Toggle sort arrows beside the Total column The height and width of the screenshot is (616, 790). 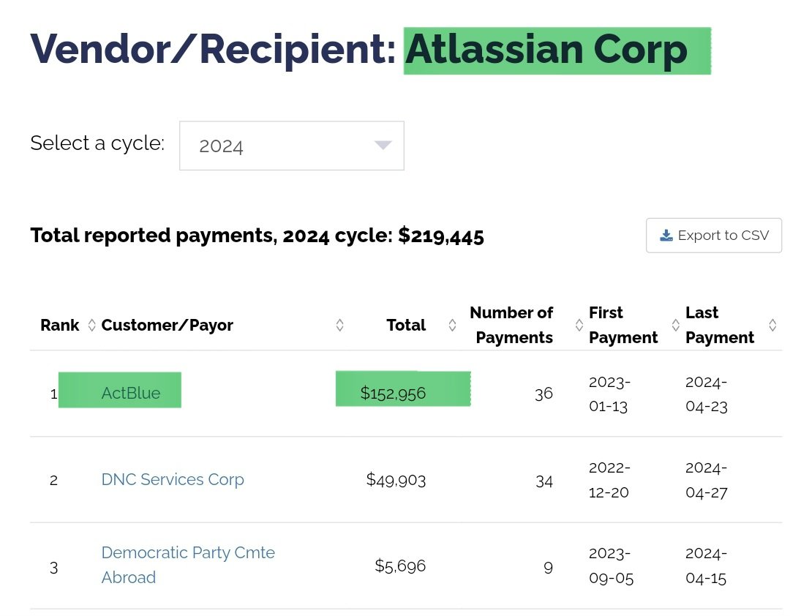click(x=452, y=326)
